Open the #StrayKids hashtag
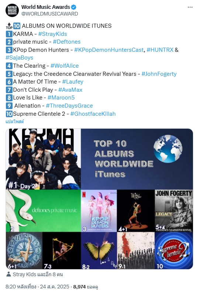 [x=53, y=34]
